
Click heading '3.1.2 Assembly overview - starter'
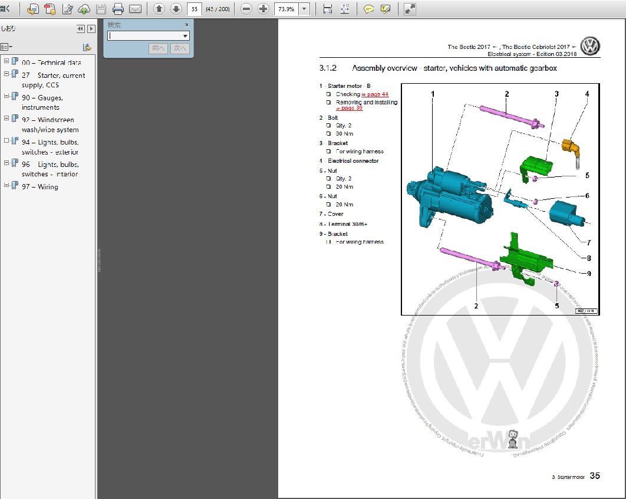pyautogui.click(x=438, y=68)
